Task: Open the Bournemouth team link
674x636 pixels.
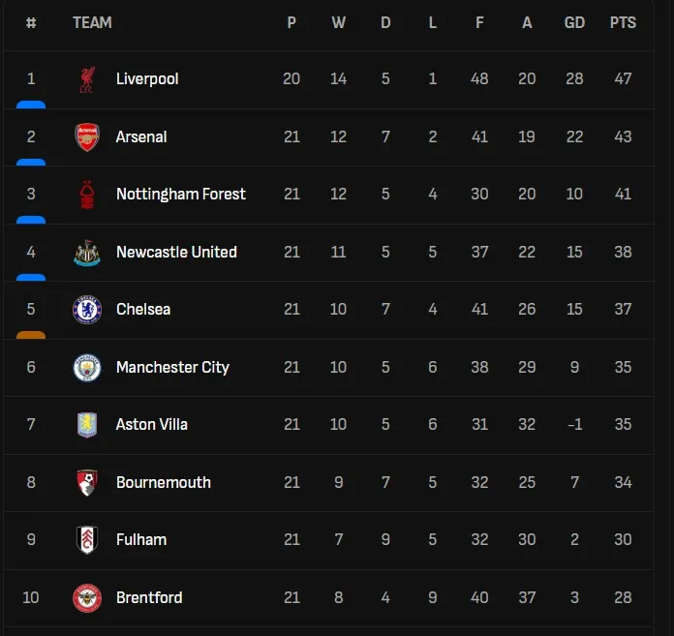Action: point(163,482)
